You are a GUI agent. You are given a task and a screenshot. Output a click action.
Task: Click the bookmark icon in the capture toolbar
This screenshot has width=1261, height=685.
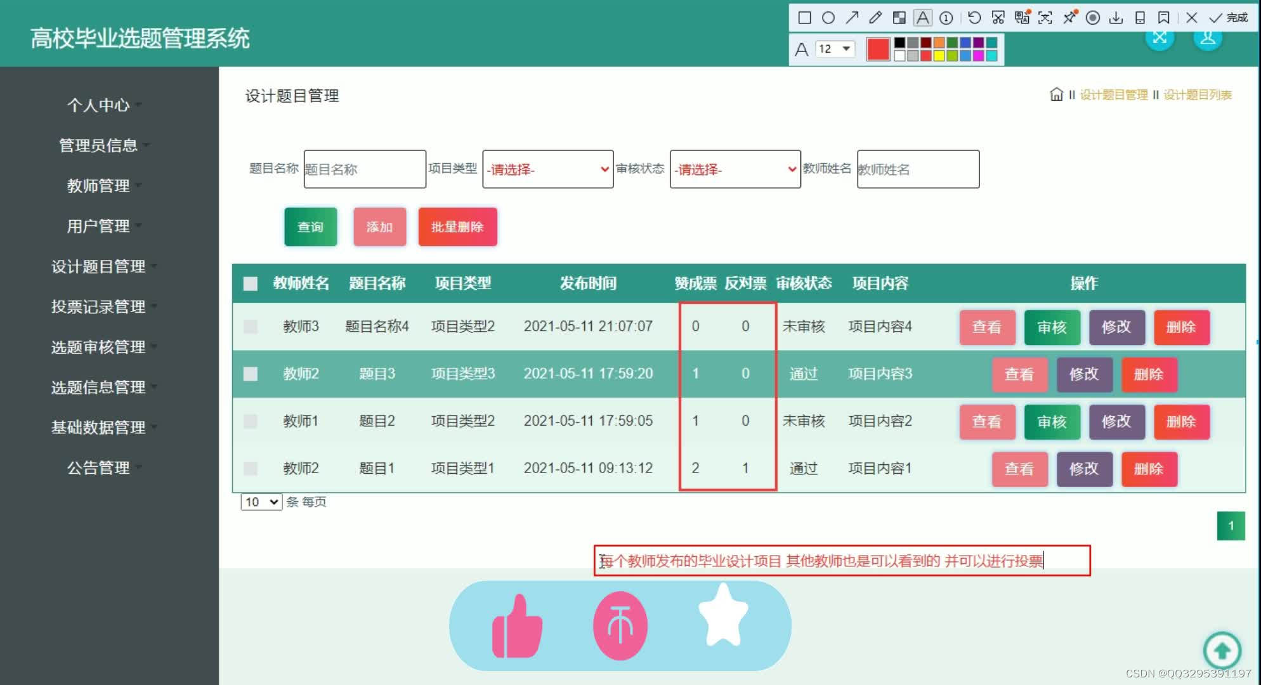1163,18
